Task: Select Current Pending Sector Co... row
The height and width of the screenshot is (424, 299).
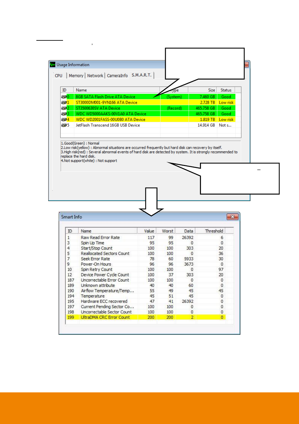Action: [x=145, y=307]
